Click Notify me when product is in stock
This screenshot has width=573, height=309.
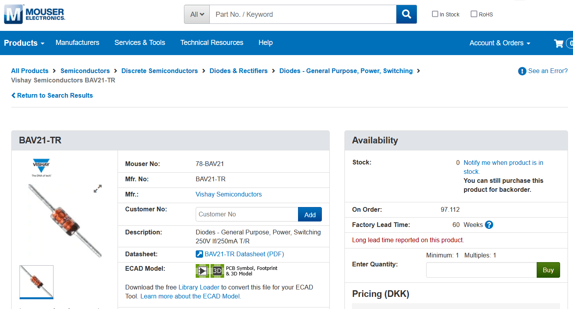point(503,167)
